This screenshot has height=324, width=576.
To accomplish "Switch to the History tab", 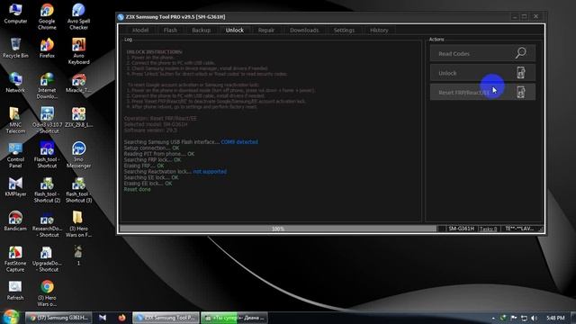I will [379, 30].
